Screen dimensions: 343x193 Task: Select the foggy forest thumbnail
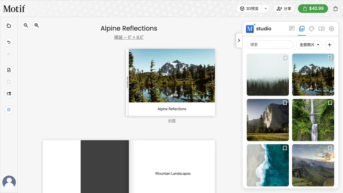tap(268, 75)
